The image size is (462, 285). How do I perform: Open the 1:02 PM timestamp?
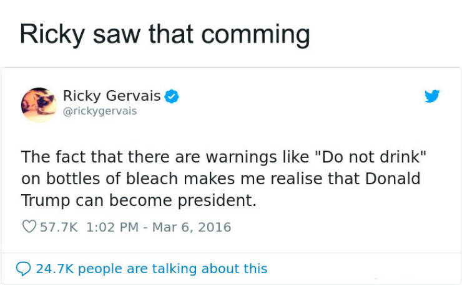pos(112,227)
